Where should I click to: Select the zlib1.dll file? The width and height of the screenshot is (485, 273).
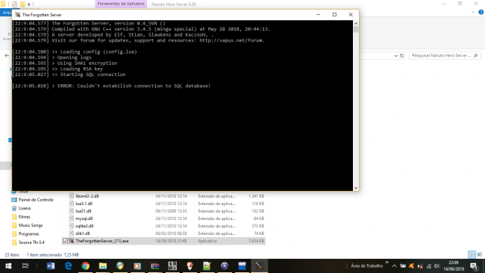pos(83,233)
